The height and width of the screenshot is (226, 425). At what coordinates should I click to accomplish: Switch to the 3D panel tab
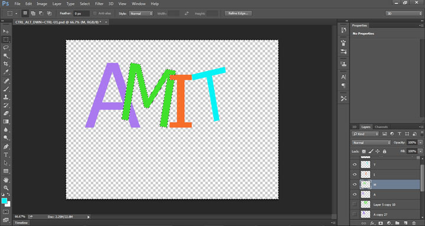[354, 127]
